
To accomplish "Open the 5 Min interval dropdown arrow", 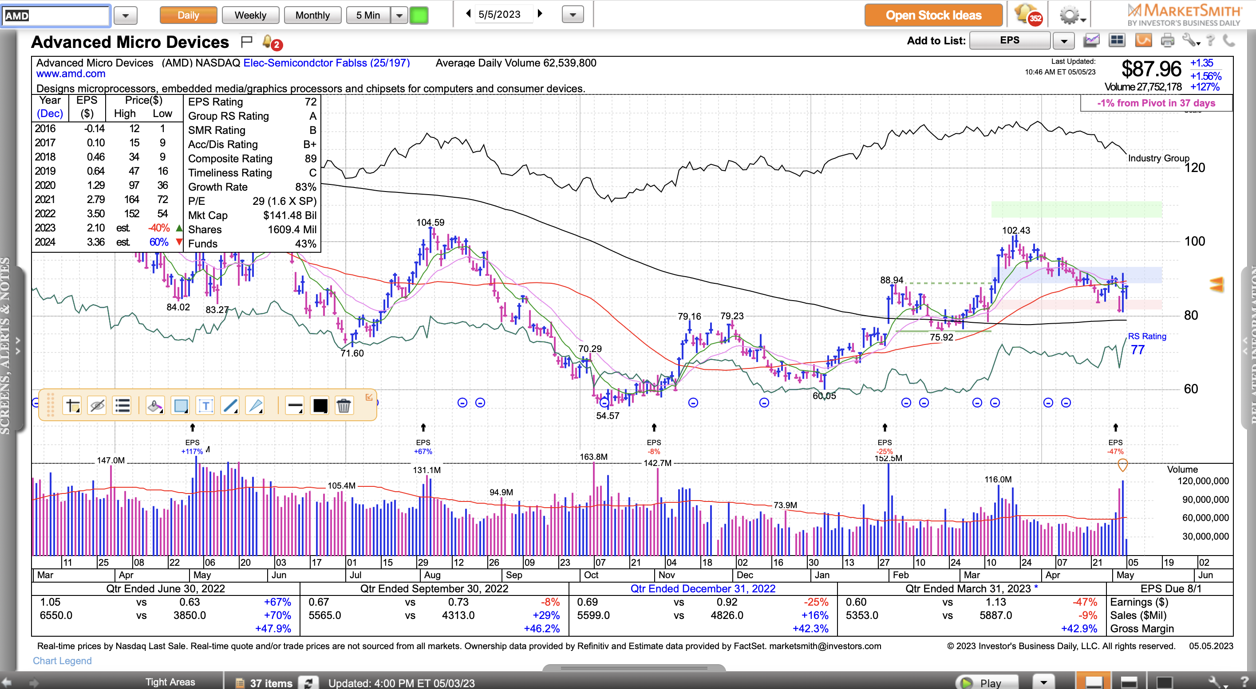I will (399, 15).
